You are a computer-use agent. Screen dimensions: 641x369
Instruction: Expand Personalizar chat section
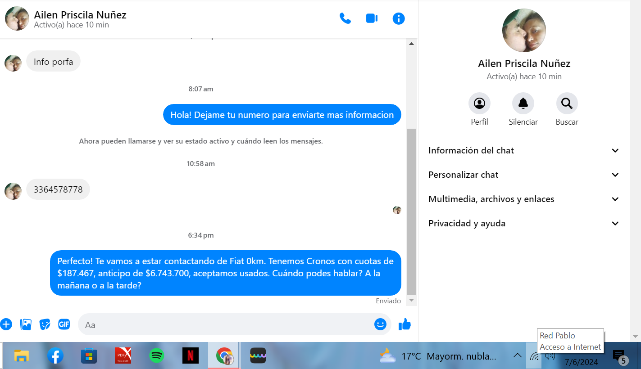(x=524, y=175)
